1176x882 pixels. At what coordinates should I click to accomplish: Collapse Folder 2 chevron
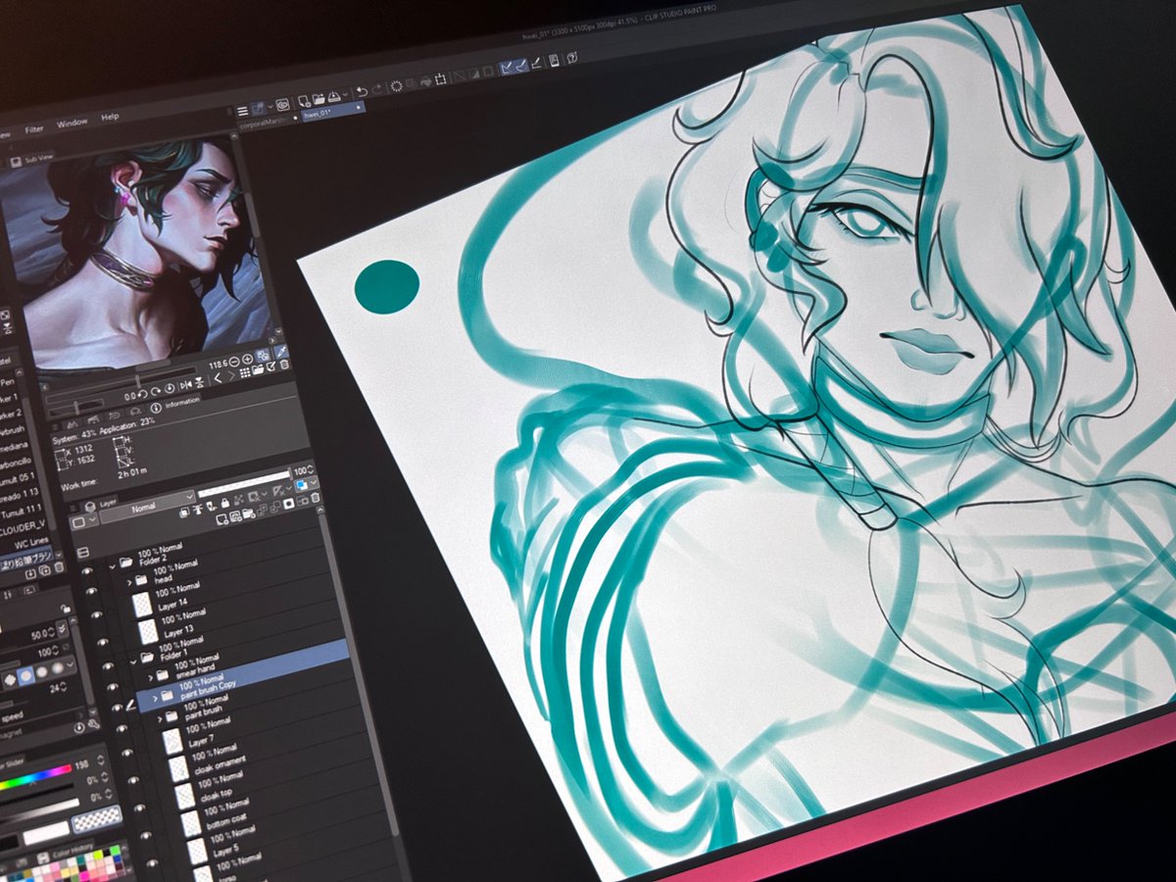(113, 567)
